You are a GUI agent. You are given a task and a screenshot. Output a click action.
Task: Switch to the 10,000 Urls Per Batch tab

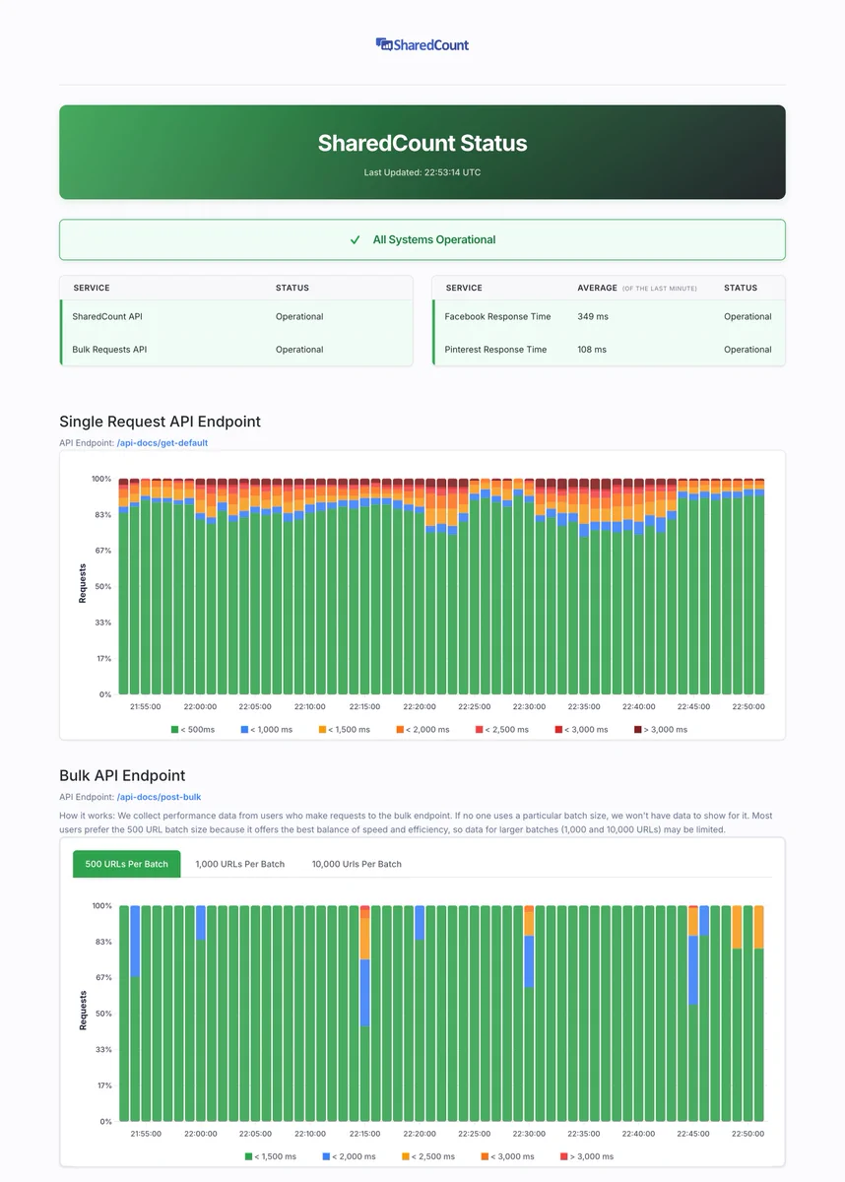[x=357, y=864]
